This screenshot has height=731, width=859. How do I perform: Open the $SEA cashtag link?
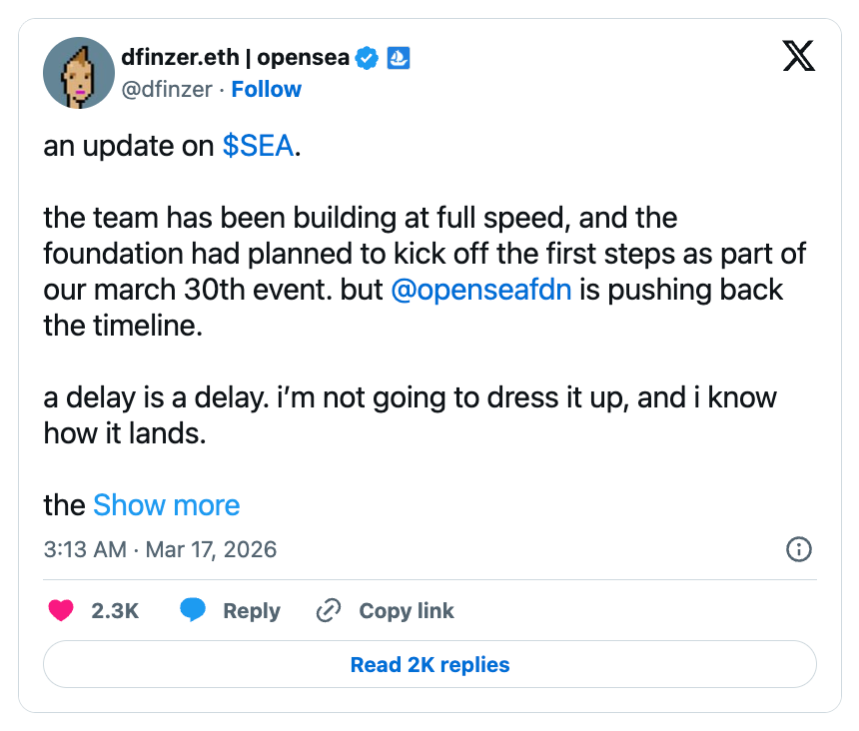click(258, 146)
